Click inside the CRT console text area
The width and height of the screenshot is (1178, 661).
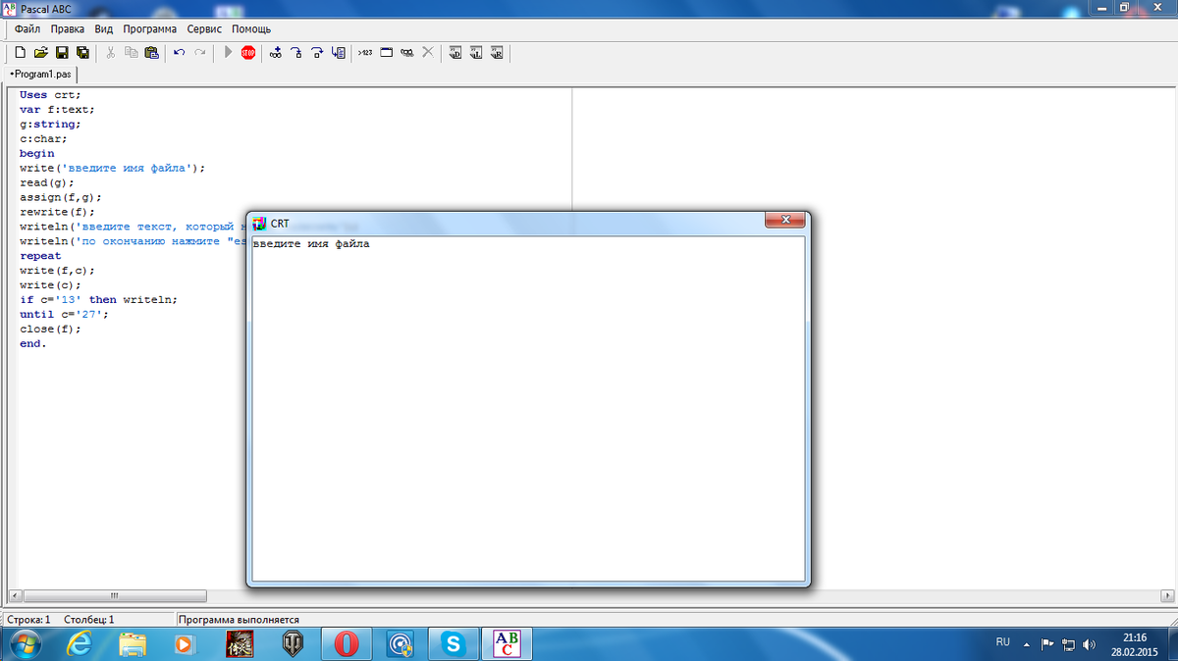click(x=528, y=408)
